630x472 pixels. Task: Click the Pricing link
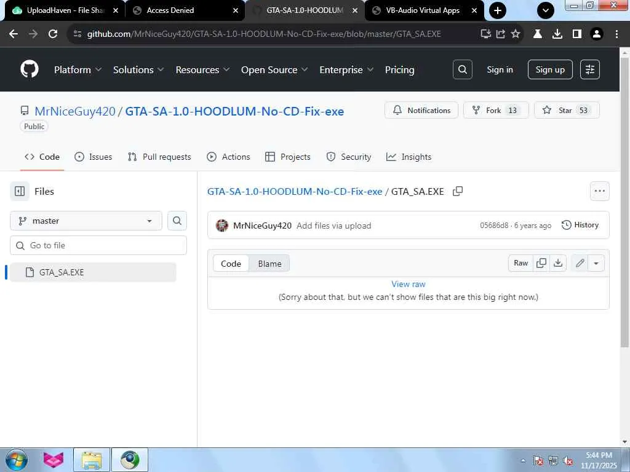[399, 70]
